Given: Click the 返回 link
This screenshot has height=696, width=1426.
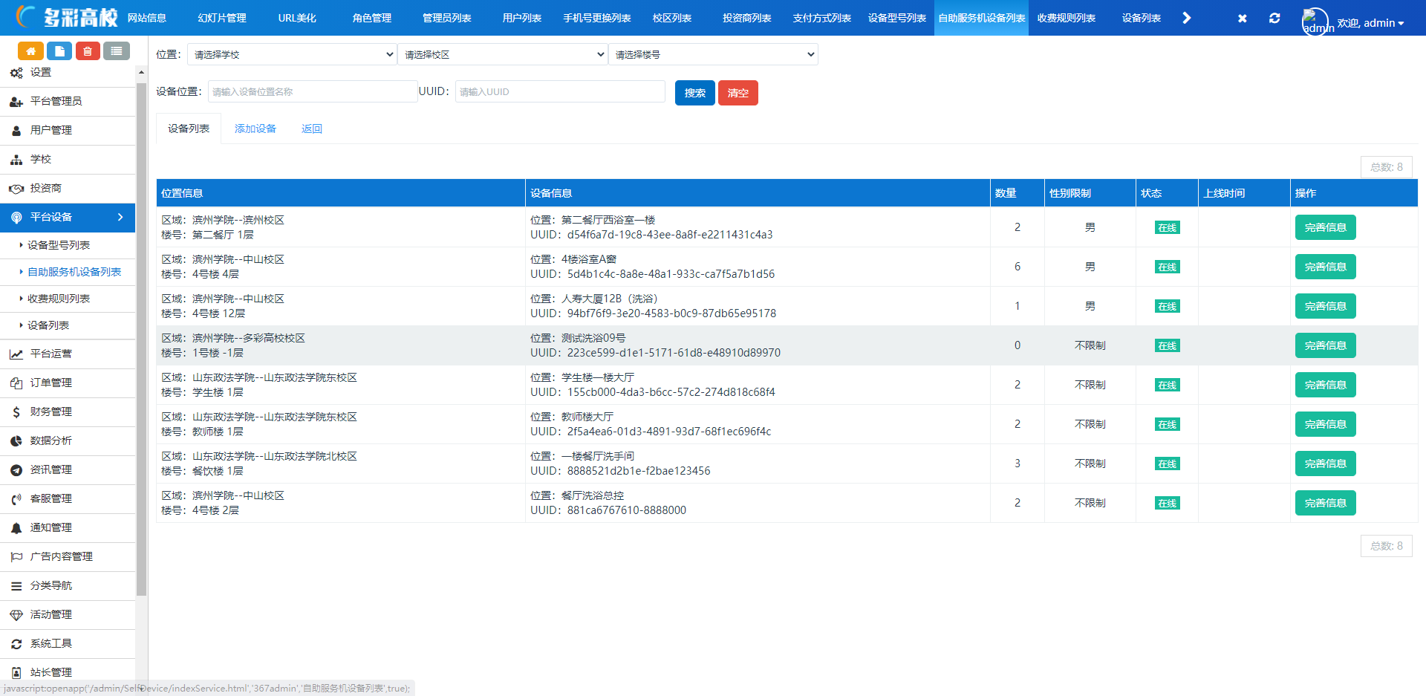Looking at the screenshot, I should 312,129.
